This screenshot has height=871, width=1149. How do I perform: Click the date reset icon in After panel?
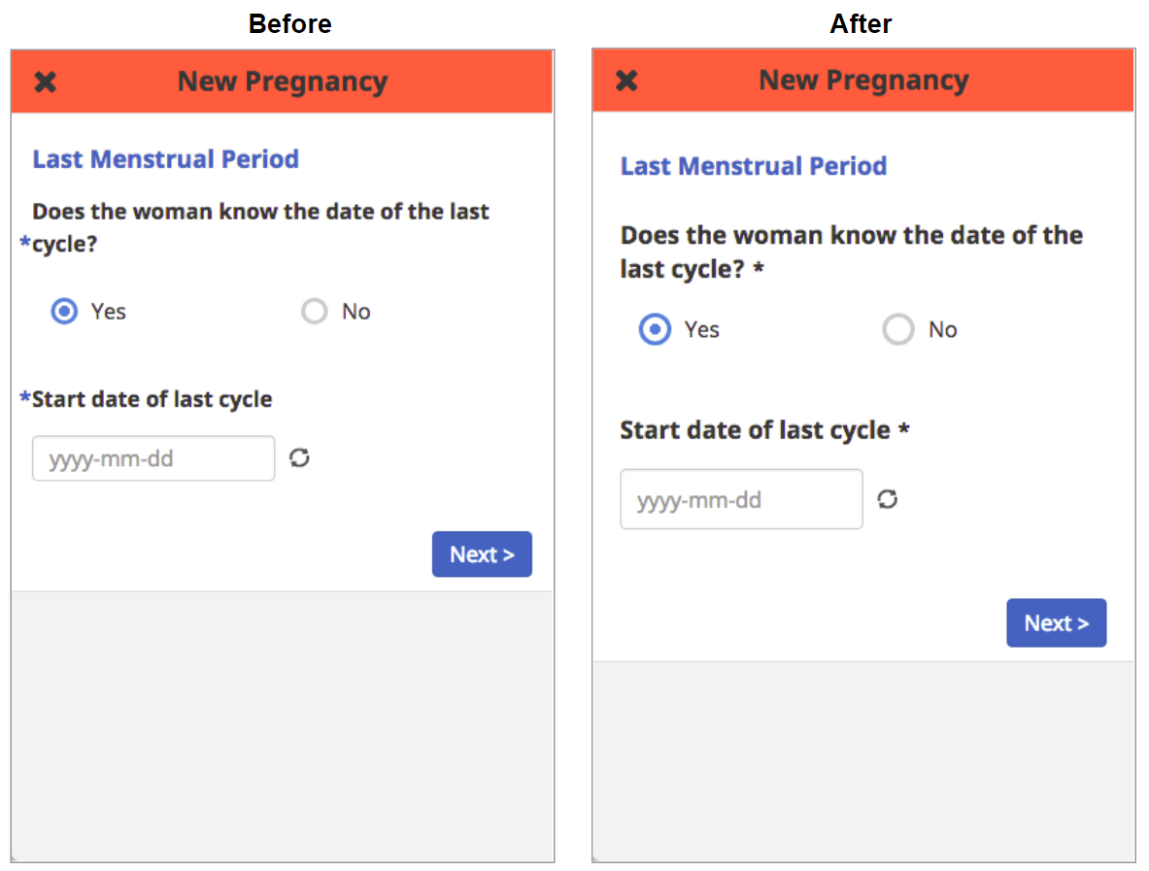(888, 499)
